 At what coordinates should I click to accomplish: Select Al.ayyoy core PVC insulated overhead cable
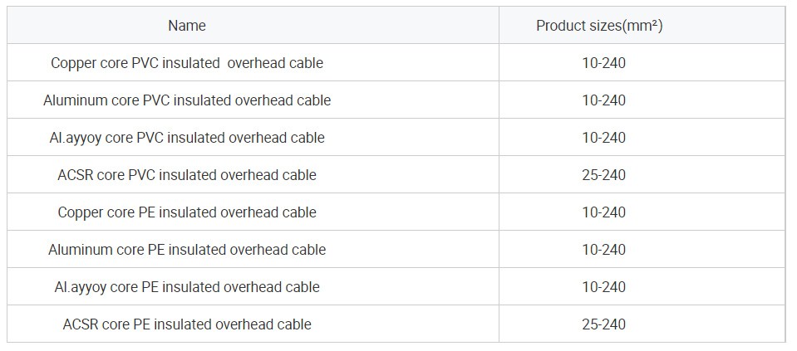coord(187,138)
